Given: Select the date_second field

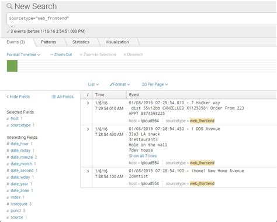Looking at the screenshot, I should (22, 170).
